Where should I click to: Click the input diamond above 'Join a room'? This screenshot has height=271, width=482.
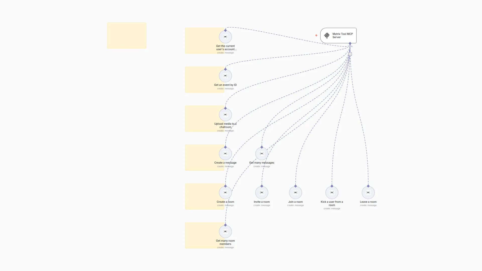(295, 186)
